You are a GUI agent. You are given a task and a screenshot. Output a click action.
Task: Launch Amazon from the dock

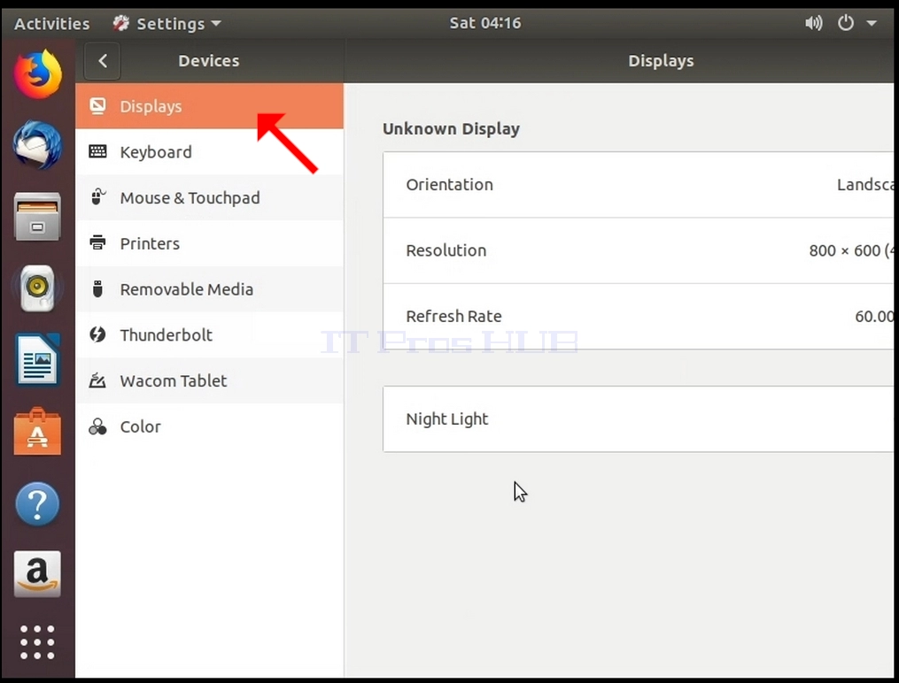coord(37,574)
